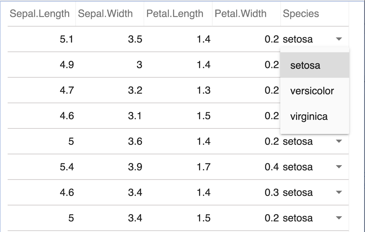Screen dimensions: 365x232
Task: Open species dropdown in the 5.4 sepal length row
Action: 339,167
